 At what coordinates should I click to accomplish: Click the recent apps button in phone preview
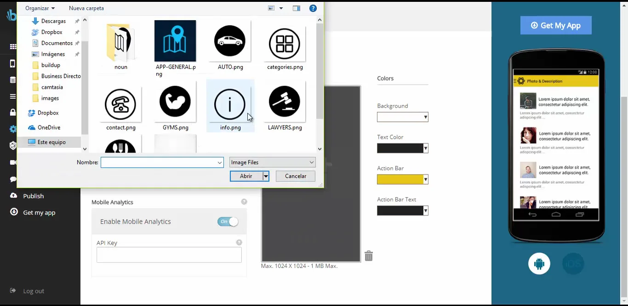[579, 215]
